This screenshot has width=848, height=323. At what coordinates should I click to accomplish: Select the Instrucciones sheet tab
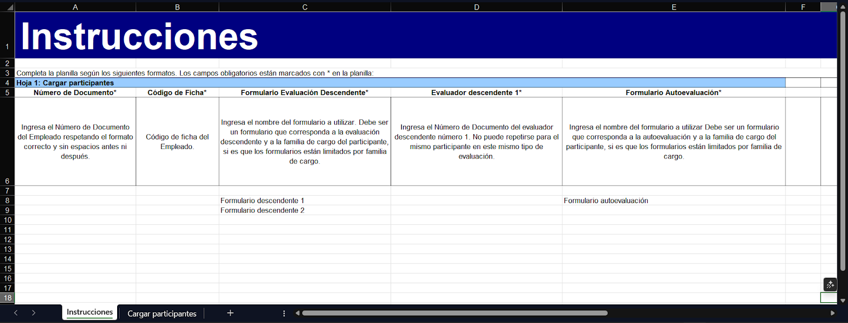(x=90, y=312)
